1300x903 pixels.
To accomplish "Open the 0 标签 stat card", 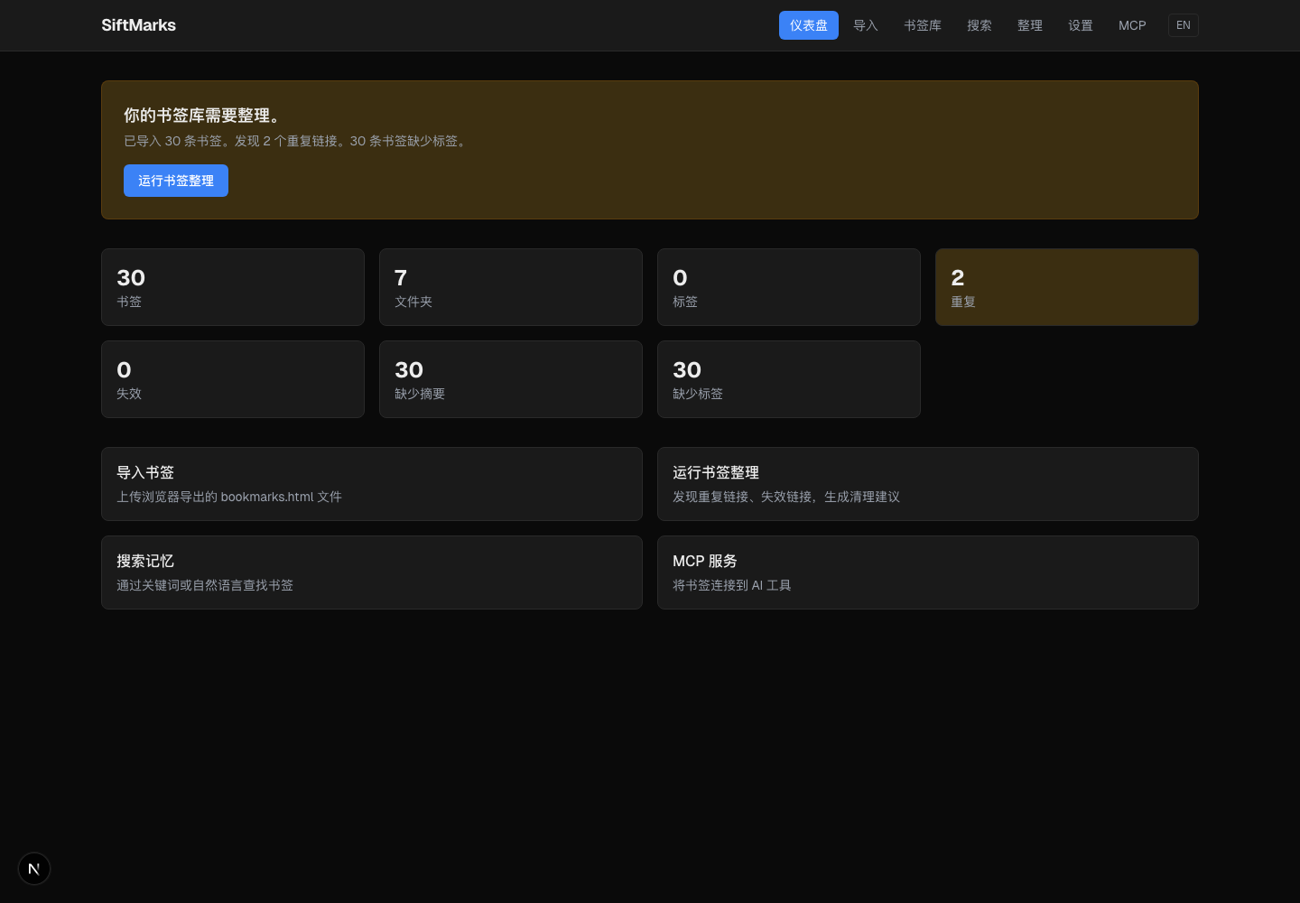I will [x=789, y=287].
